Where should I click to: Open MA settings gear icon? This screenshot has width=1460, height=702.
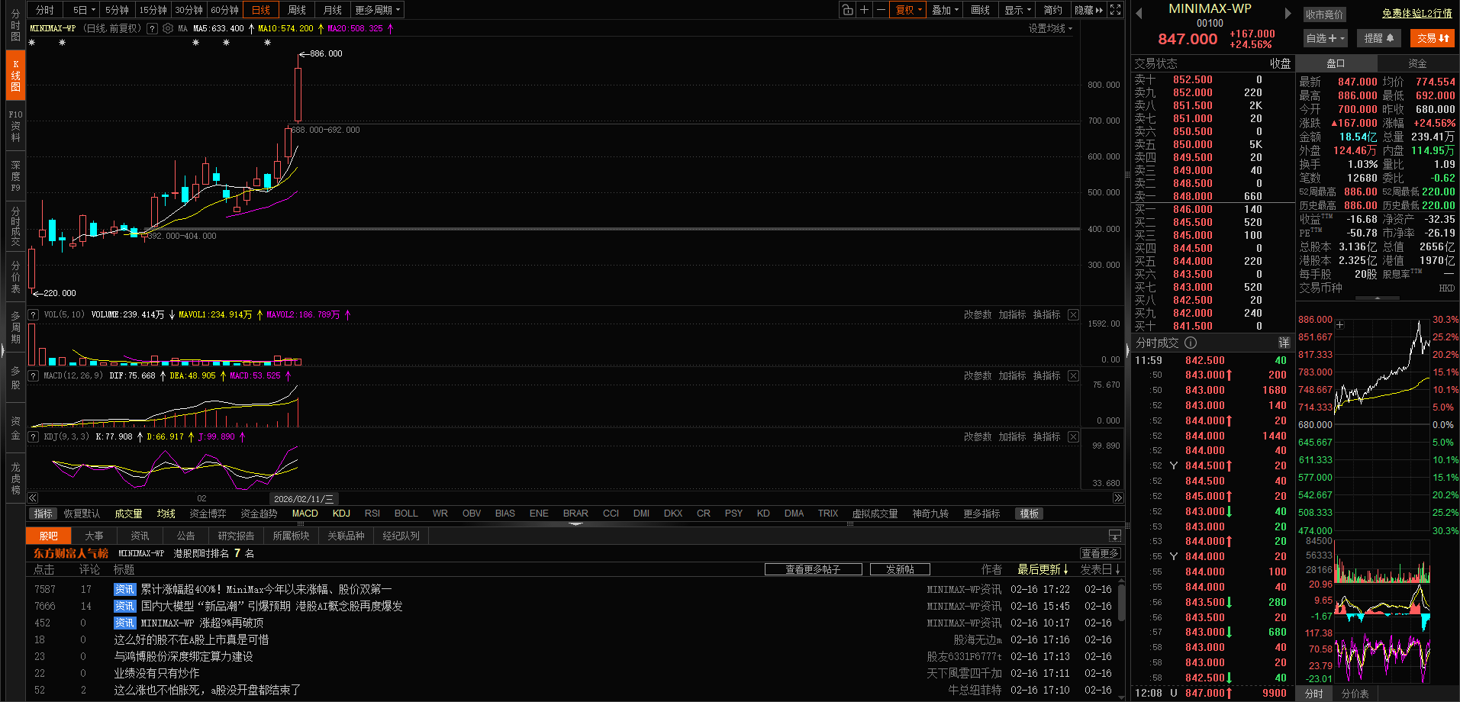click(x=168, y=28)
